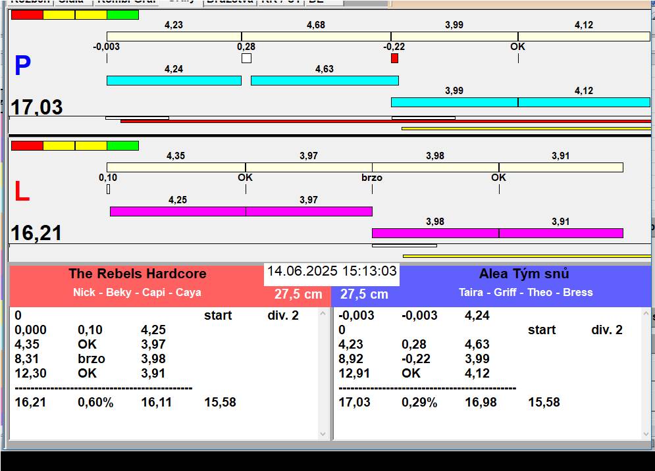Select the blue P lane letter

click(22, 66)
